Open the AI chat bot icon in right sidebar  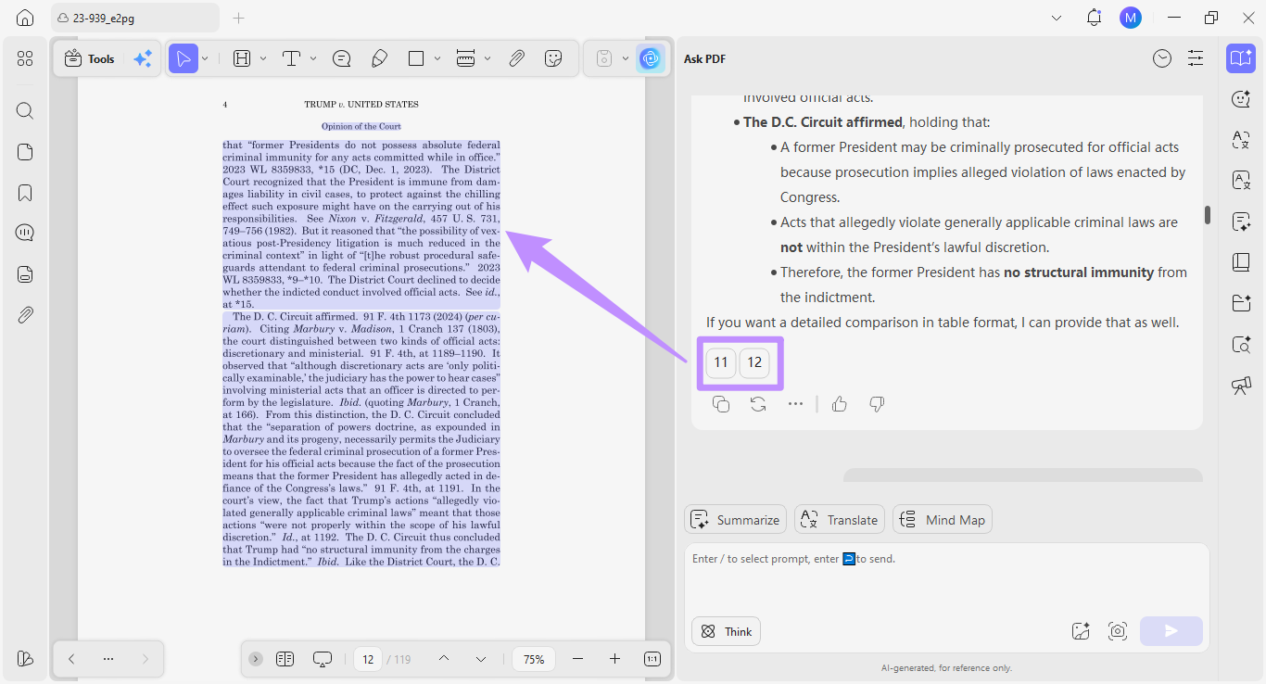pos(1241,98)
